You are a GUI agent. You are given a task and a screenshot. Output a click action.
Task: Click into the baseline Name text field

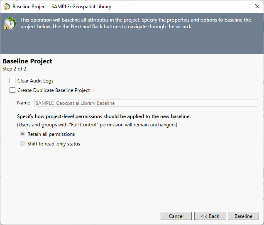pos(145,103)
